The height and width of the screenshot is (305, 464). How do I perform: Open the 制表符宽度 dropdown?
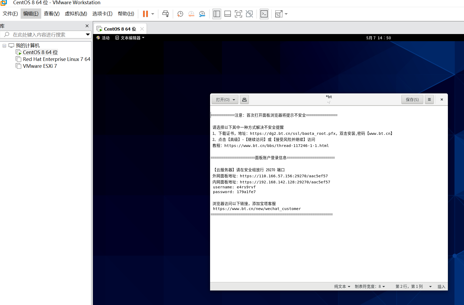[370, 287]
